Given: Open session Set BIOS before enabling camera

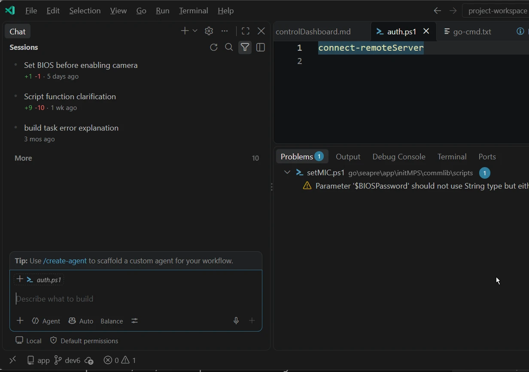Looking at the screenshot, I should point(136,70).
